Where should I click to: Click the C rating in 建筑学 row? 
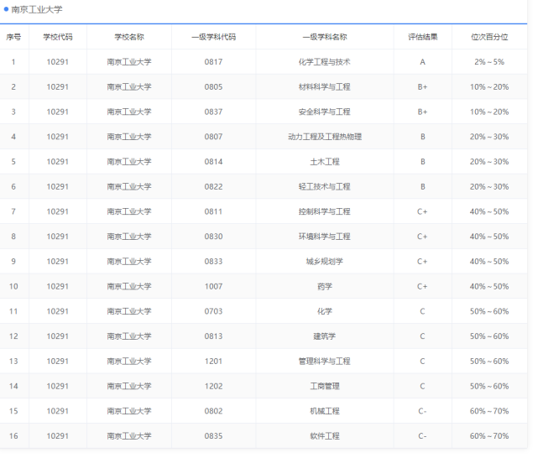(422, 336)
